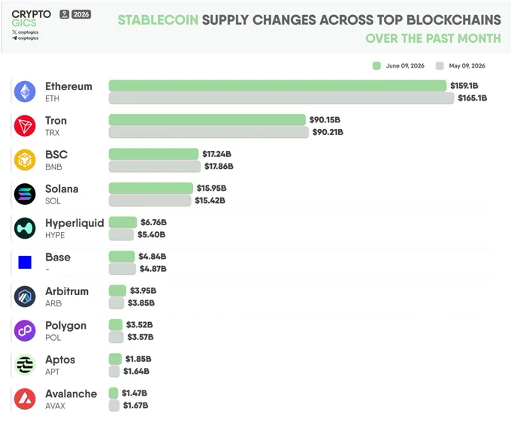
Task: Select the Hyperliquid teal logo icon
Action: tap(25, 228)
